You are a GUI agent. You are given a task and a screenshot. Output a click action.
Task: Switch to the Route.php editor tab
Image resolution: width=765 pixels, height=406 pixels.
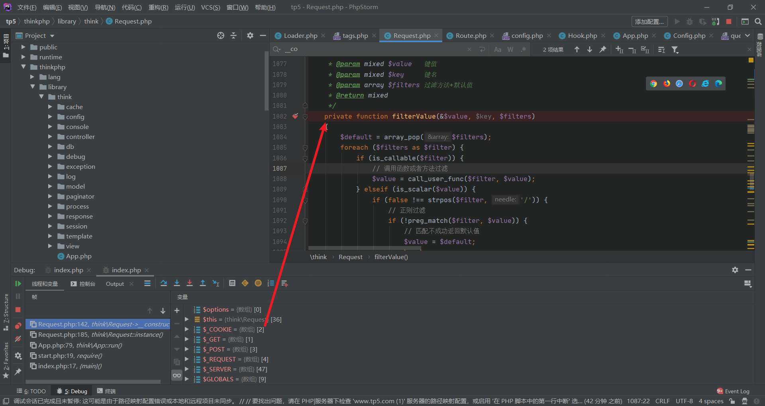coord(470,35)
